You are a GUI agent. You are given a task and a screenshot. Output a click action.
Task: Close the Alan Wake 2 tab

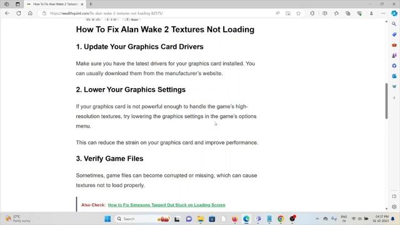(82, 4)
